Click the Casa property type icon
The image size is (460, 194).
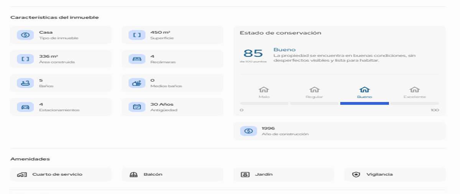(25, 35)
